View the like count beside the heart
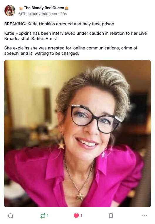The image size is (155, 224). click(x=81, y=215)
